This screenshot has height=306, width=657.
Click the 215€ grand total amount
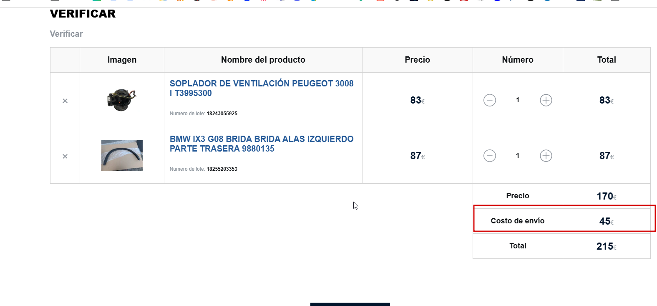[x=606, y=246]
